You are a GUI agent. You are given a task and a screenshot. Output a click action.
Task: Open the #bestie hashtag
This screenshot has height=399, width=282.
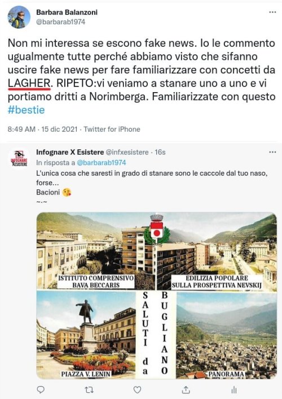(26, 110)
